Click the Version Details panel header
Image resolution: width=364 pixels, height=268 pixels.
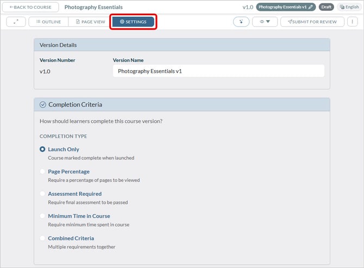182,45
